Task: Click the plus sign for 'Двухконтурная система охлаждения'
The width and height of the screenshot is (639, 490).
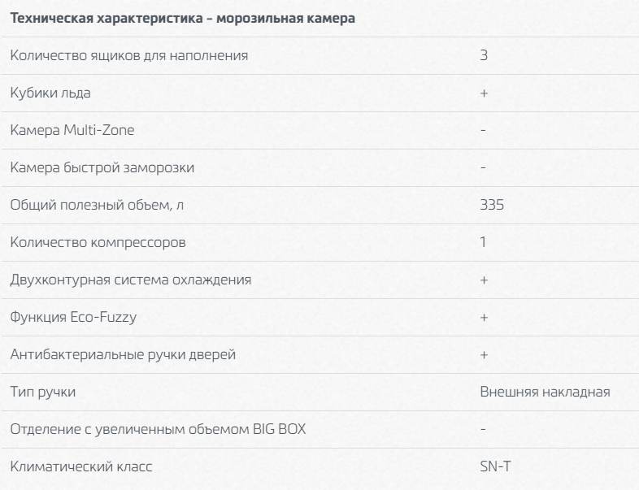Action: (x=484, y=280)
